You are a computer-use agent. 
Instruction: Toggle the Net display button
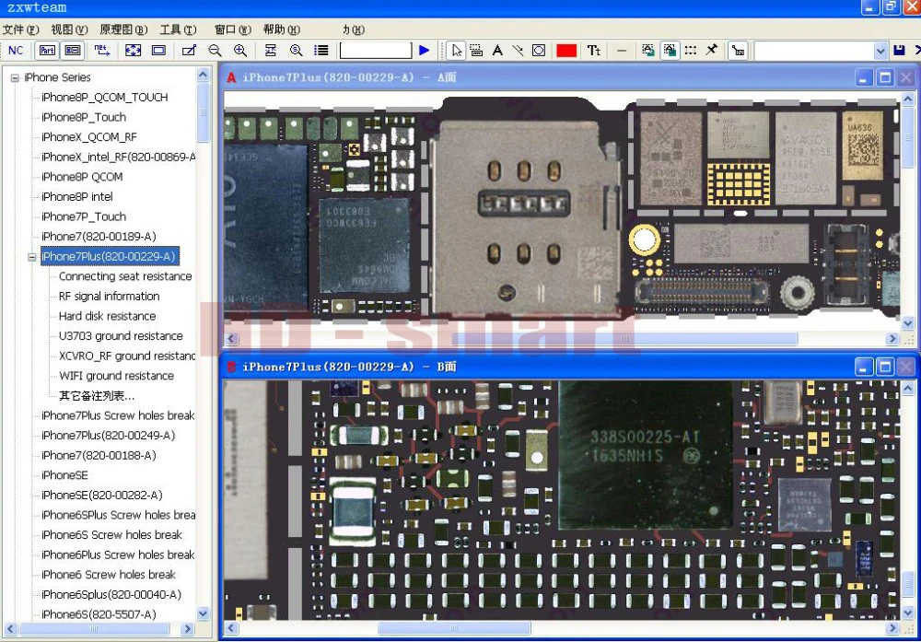tap(101, 51)
